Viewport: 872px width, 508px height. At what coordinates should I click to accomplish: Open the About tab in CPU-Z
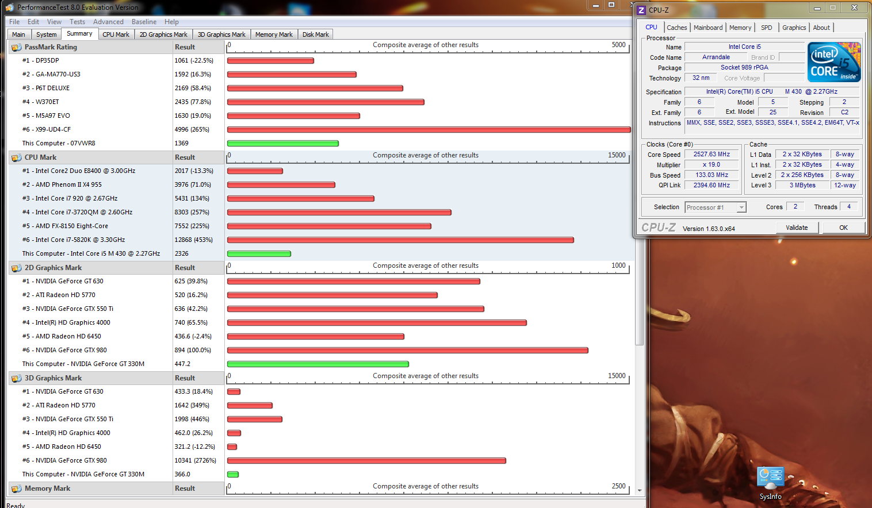[821, 28]
